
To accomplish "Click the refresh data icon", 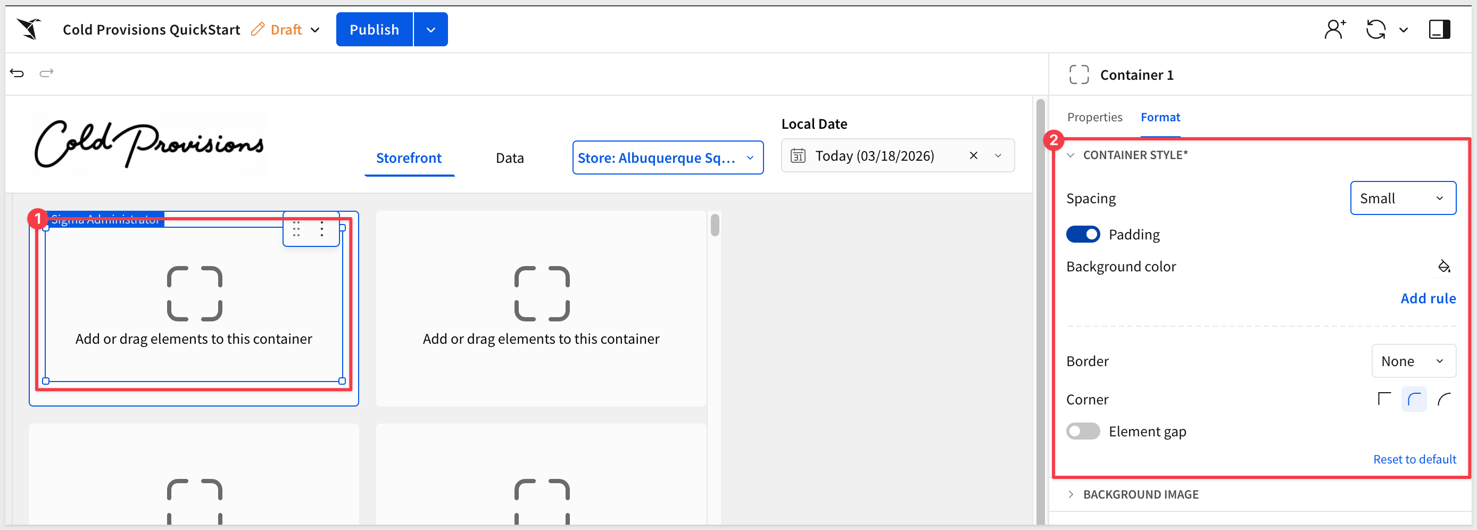I will point(1375,29).
